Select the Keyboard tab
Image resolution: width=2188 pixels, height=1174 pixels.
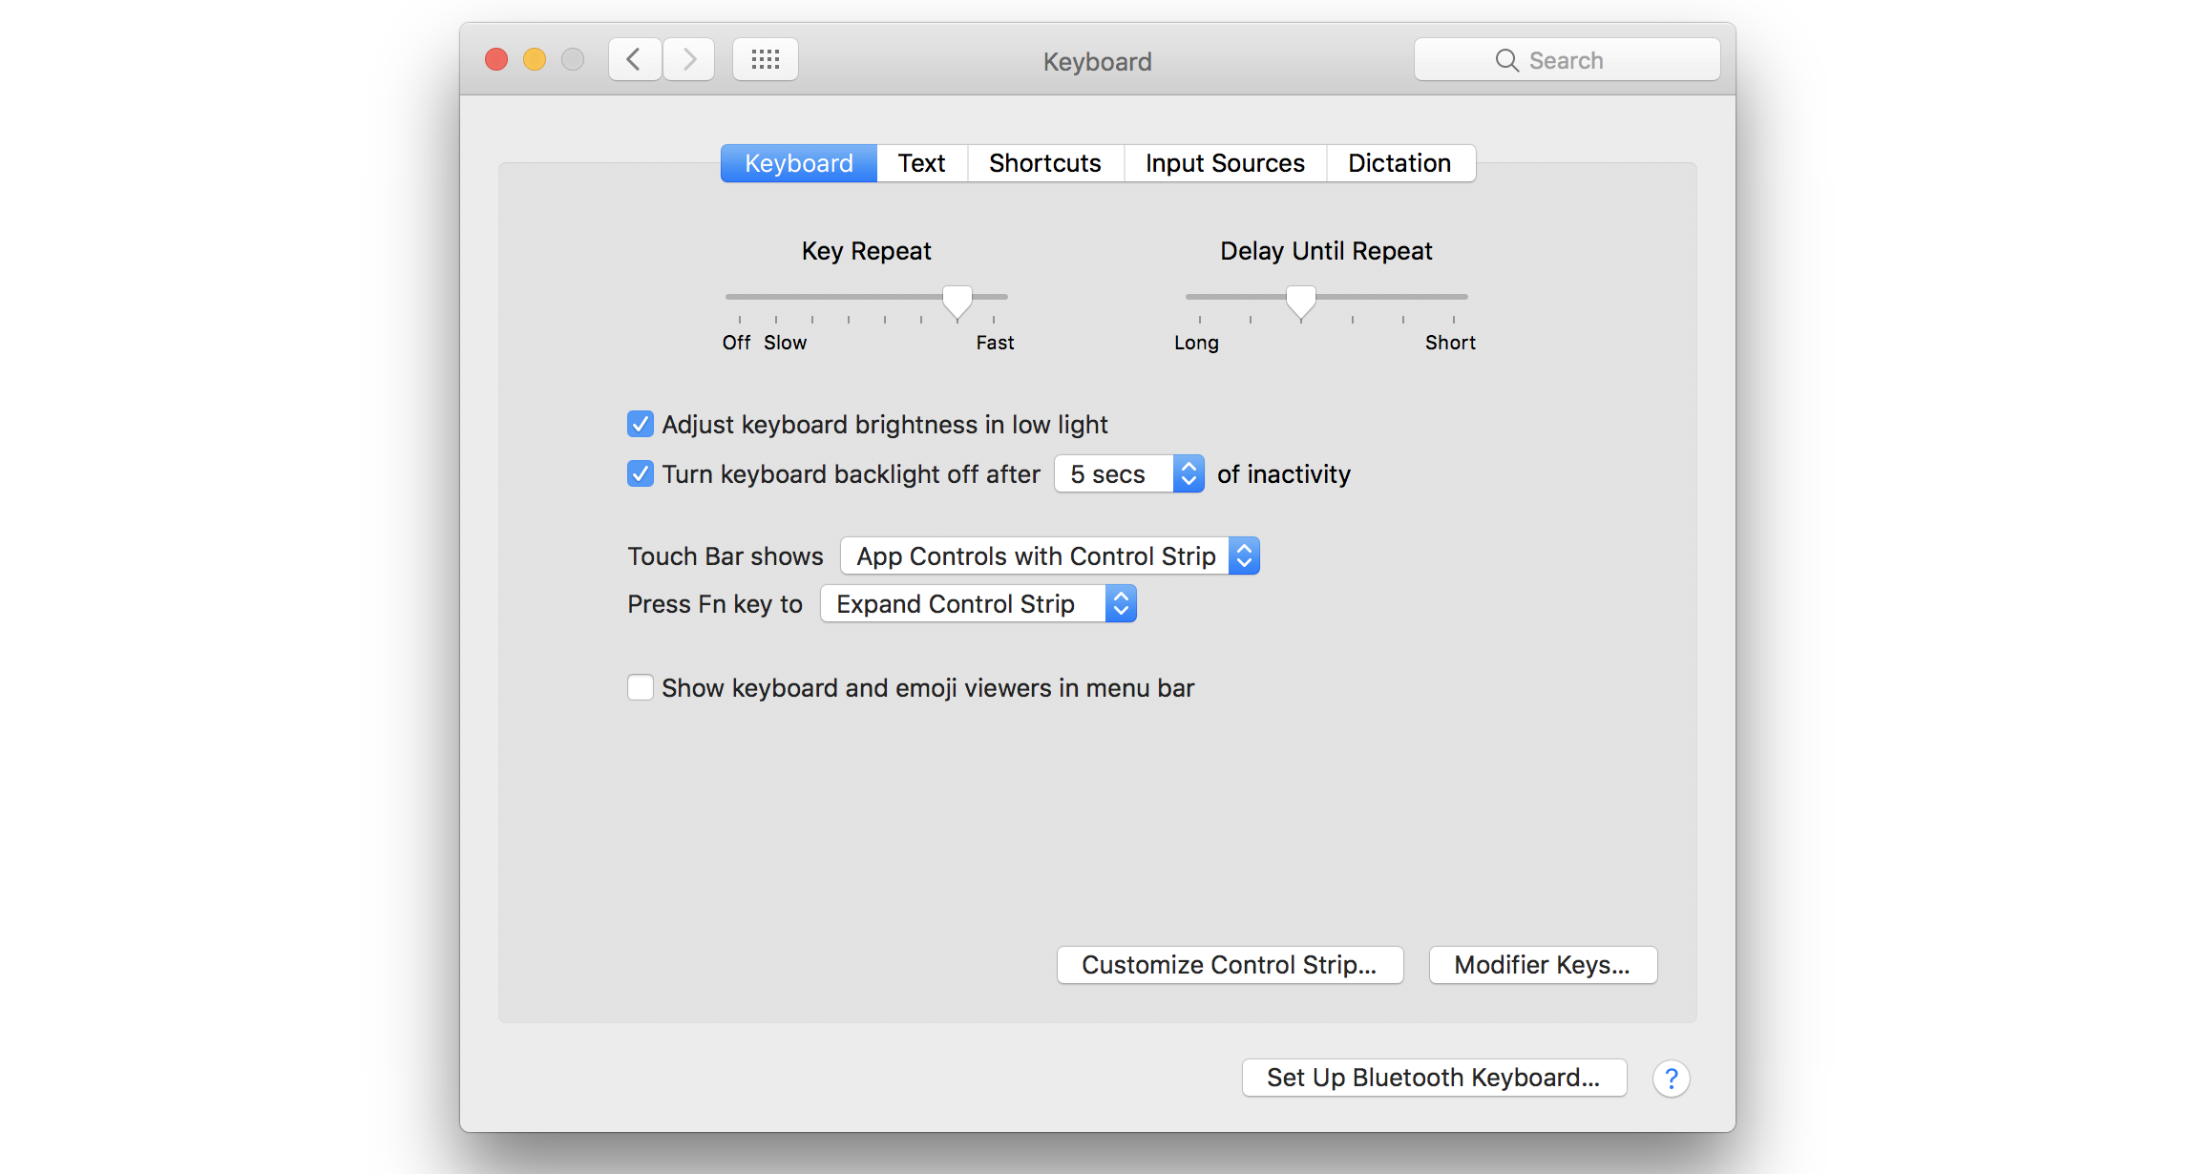pyautogui.click(x=799, y=163)
